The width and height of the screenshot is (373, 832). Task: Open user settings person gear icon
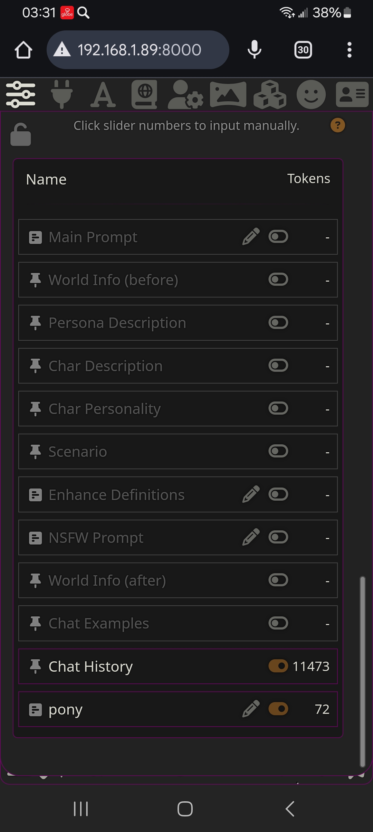(185, 94)
